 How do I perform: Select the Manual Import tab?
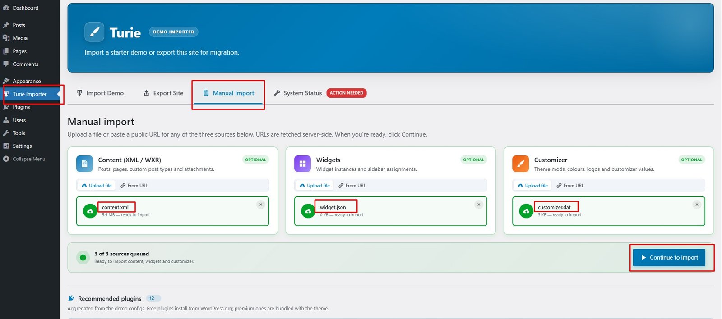click(229, 93)
